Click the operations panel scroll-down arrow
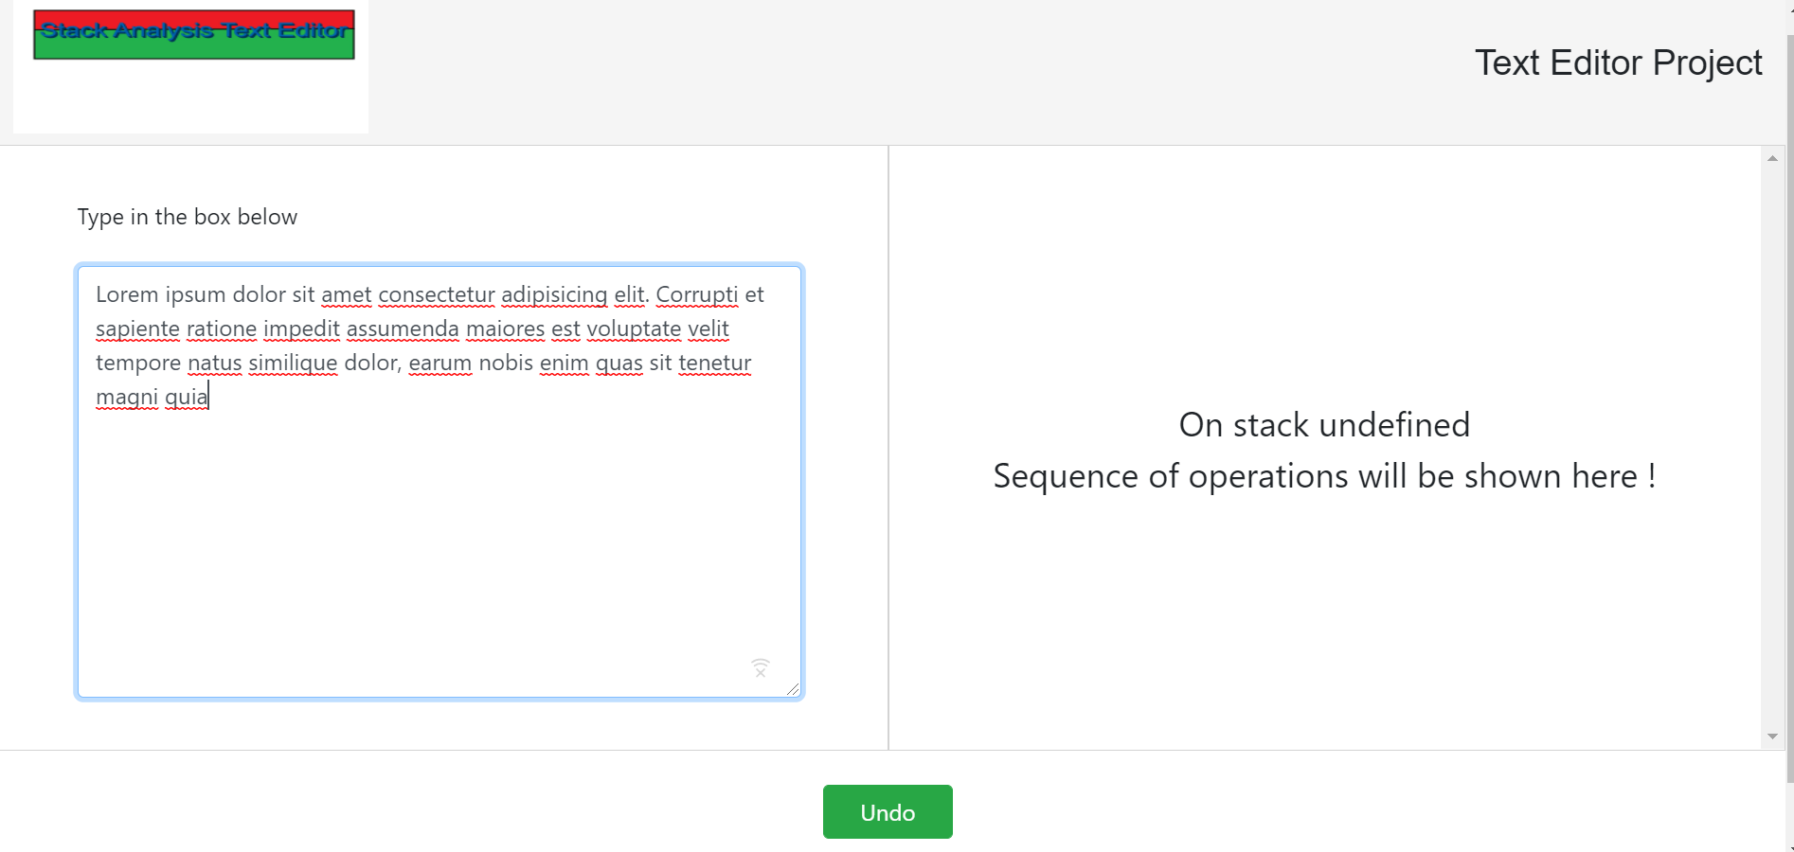Image resolution: width=1794 pixels, height=852 pixels. click(1772, 737)
